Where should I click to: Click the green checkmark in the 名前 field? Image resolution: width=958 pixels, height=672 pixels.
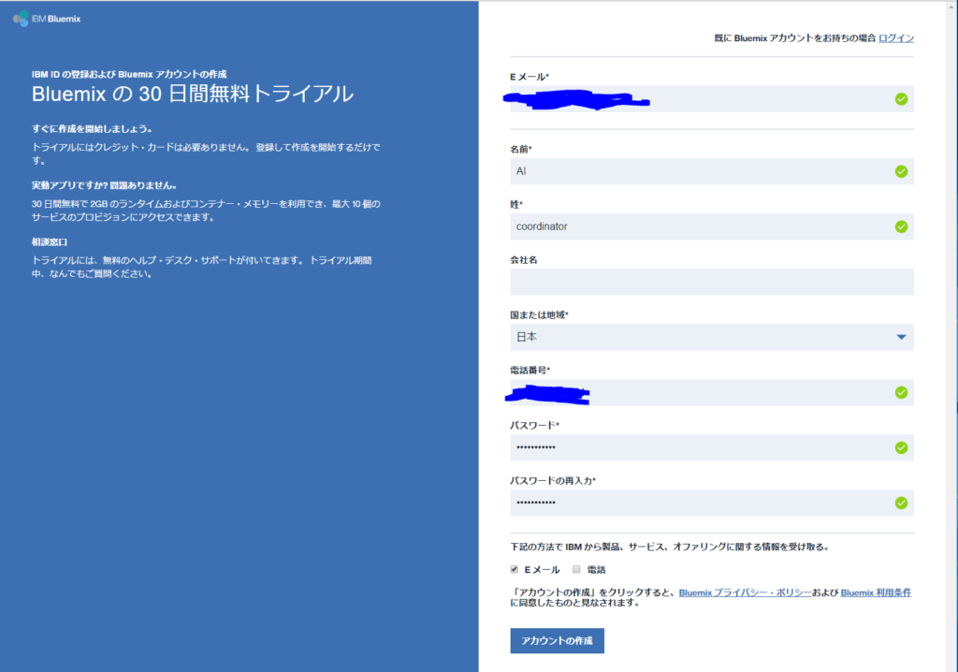901,171
